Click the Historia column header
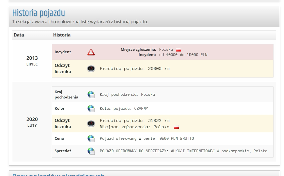 62,35
